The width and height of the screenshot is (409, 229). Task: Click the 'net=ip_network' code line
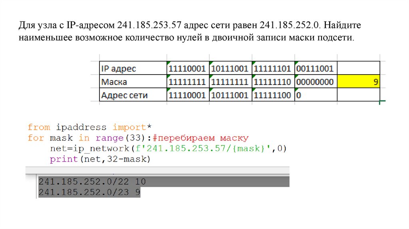click(168, 148)
